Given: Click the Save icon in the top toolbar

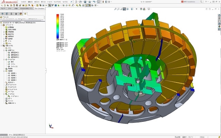Looking at the screenshot, I should pyautogui.click(x=85, y=2).
